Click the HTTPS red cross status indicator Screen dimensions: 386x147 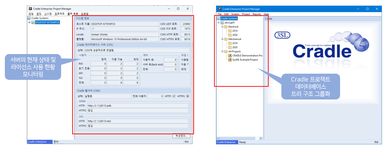[188, 96]
